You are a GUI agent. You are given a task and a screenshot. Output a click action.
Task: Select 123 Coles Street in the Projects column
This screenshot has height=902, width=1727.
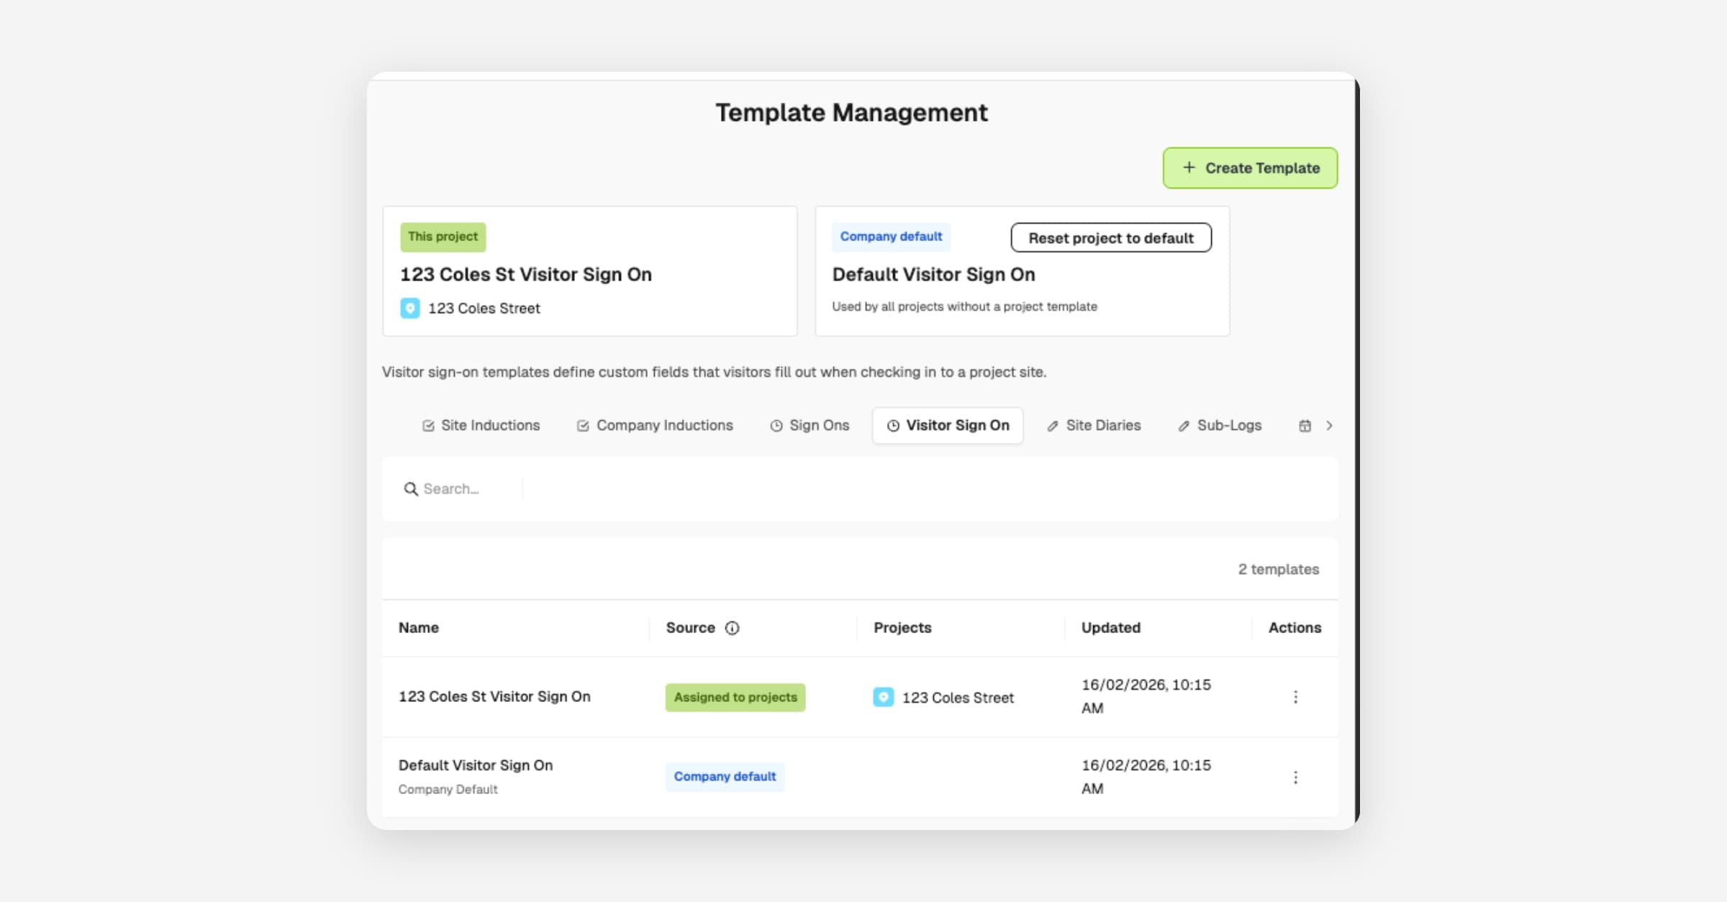coord(958,698)
